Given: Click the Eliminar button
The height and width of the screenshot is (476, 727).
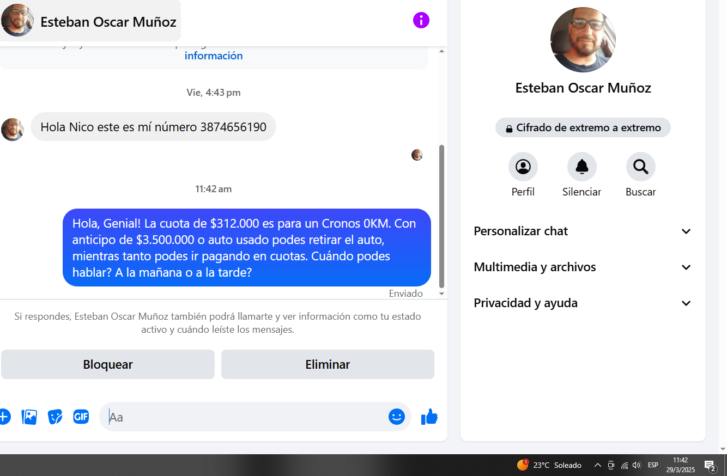Looking at the screenshot, I should (328, 364).
